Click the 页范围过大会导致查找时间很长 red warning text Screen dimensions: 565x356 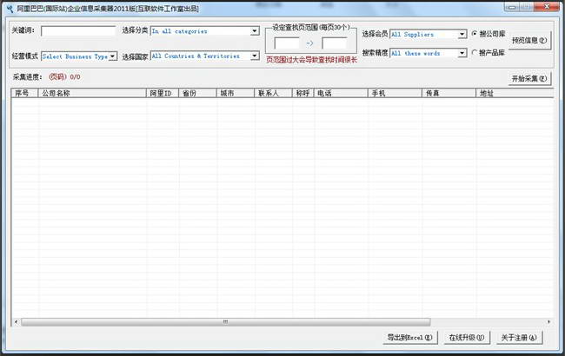[311, 60]
